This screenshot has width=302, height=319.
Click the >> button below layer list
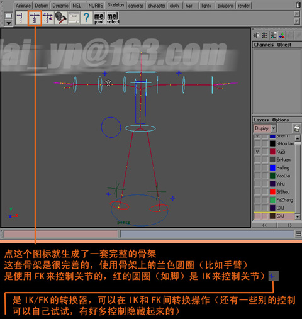(289, 225)
